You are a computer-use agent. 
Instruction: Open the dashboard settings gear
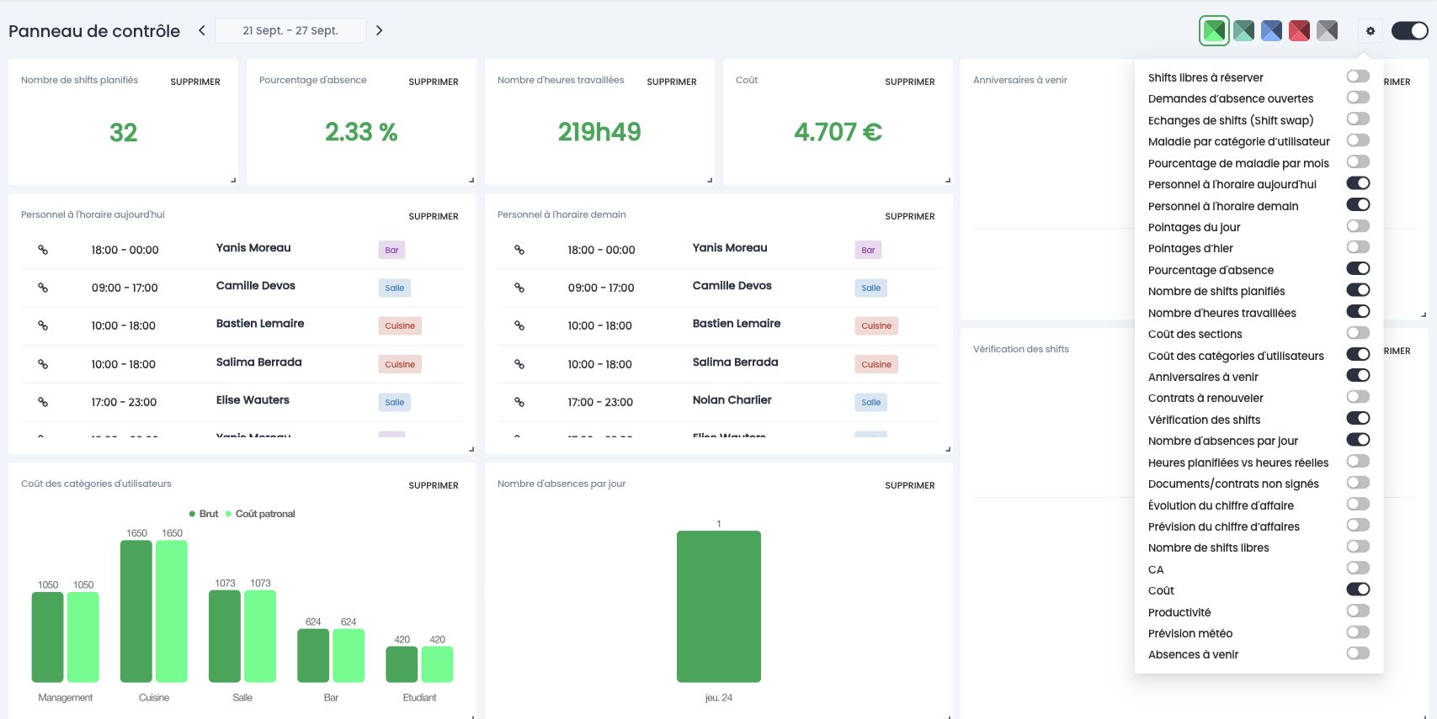(x=1370, y=31)
